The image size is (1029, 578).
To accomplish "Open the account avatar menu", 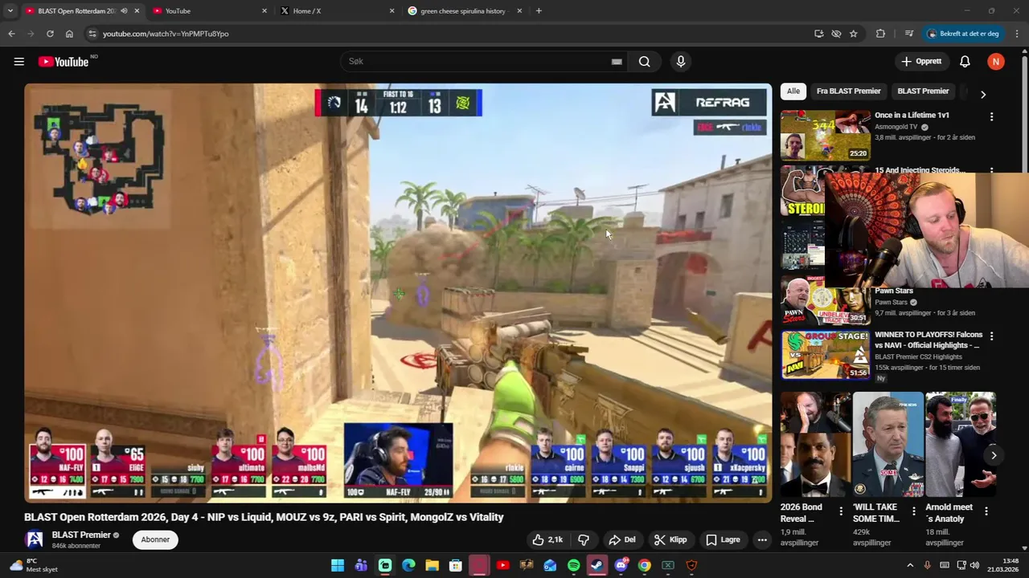I will point(996,62).
